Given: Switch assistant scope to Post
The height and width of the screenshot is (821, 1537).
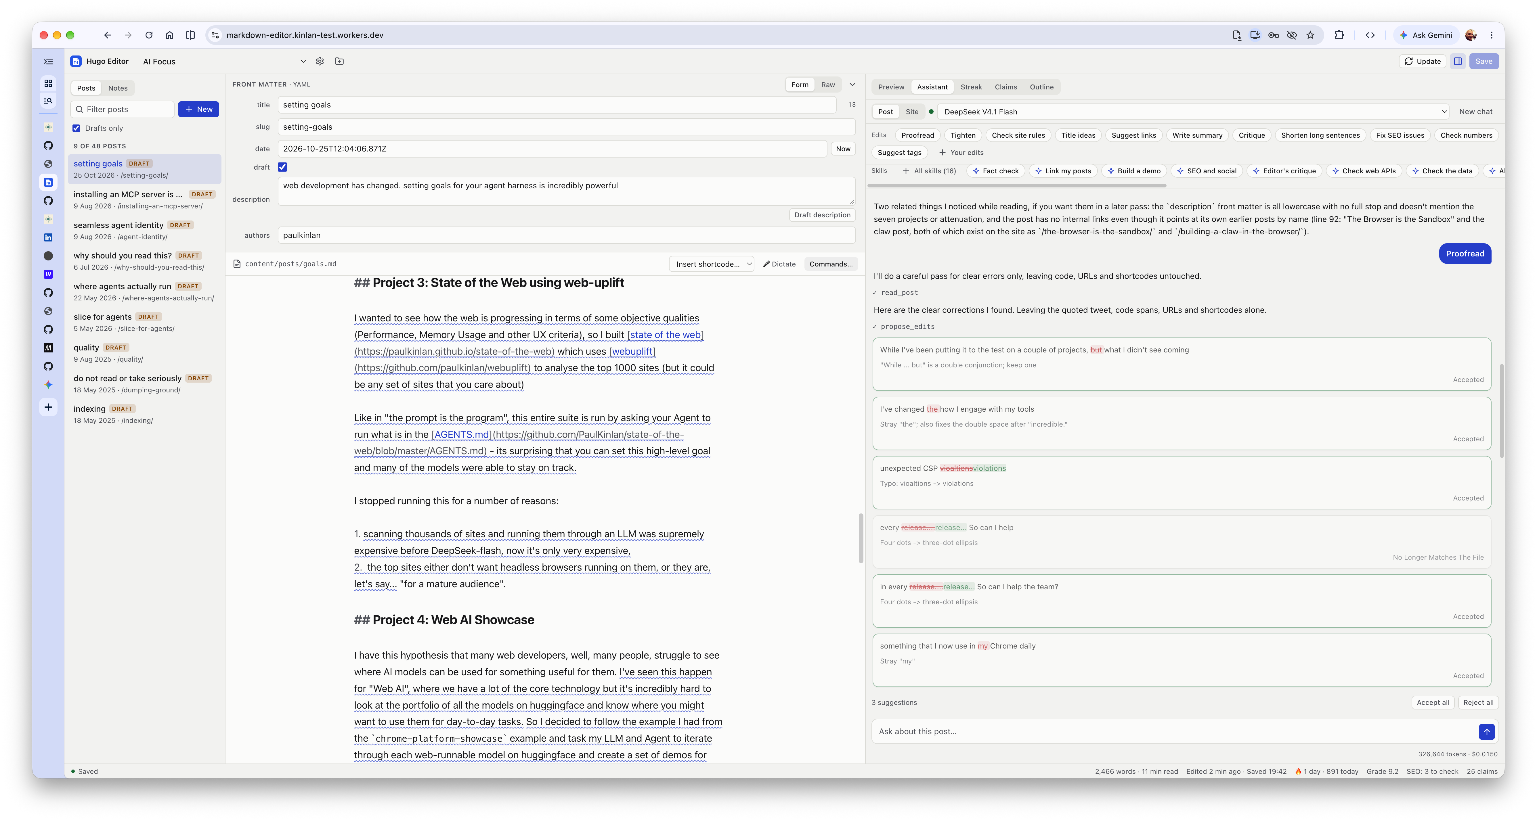Looking at the screenshot, I should (886, 112).
